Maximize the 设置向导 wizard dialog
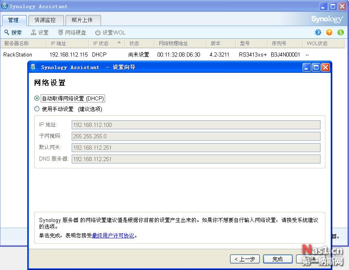 (316, 67)
